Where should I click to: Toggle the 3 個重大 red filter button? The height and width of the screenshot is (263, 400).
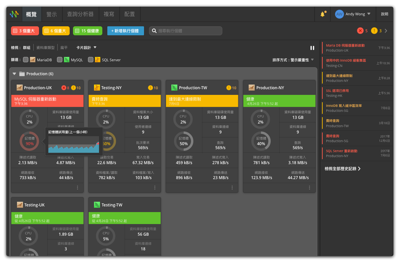click(25, 31)
